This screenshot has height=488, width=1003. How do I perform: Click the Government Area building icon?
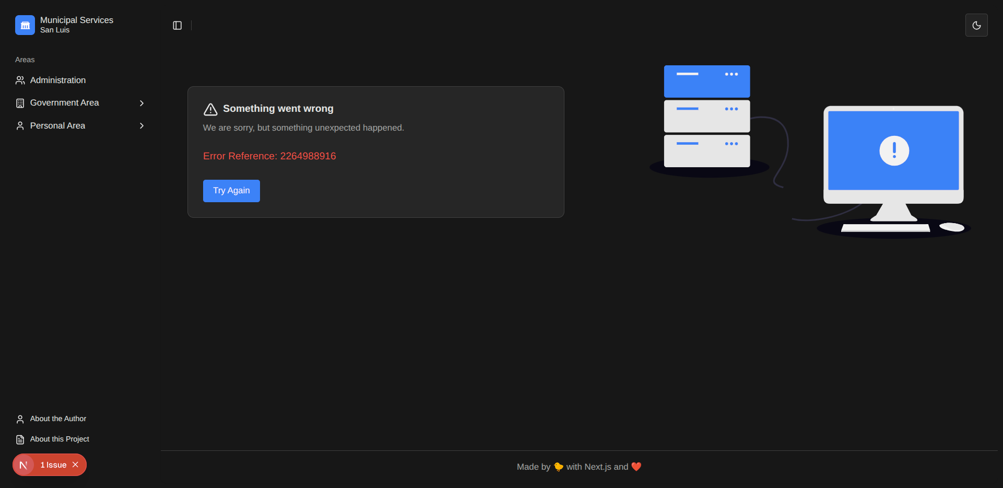coord(20,103)
